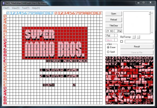Click the Pal button beside the 21 60 value
The image size is (157, 108).
[x=120, y=31]
